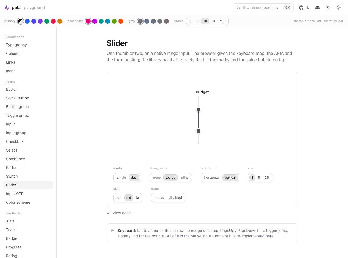
Task: Open the Discord icon link
Action: tap(318, 8)
